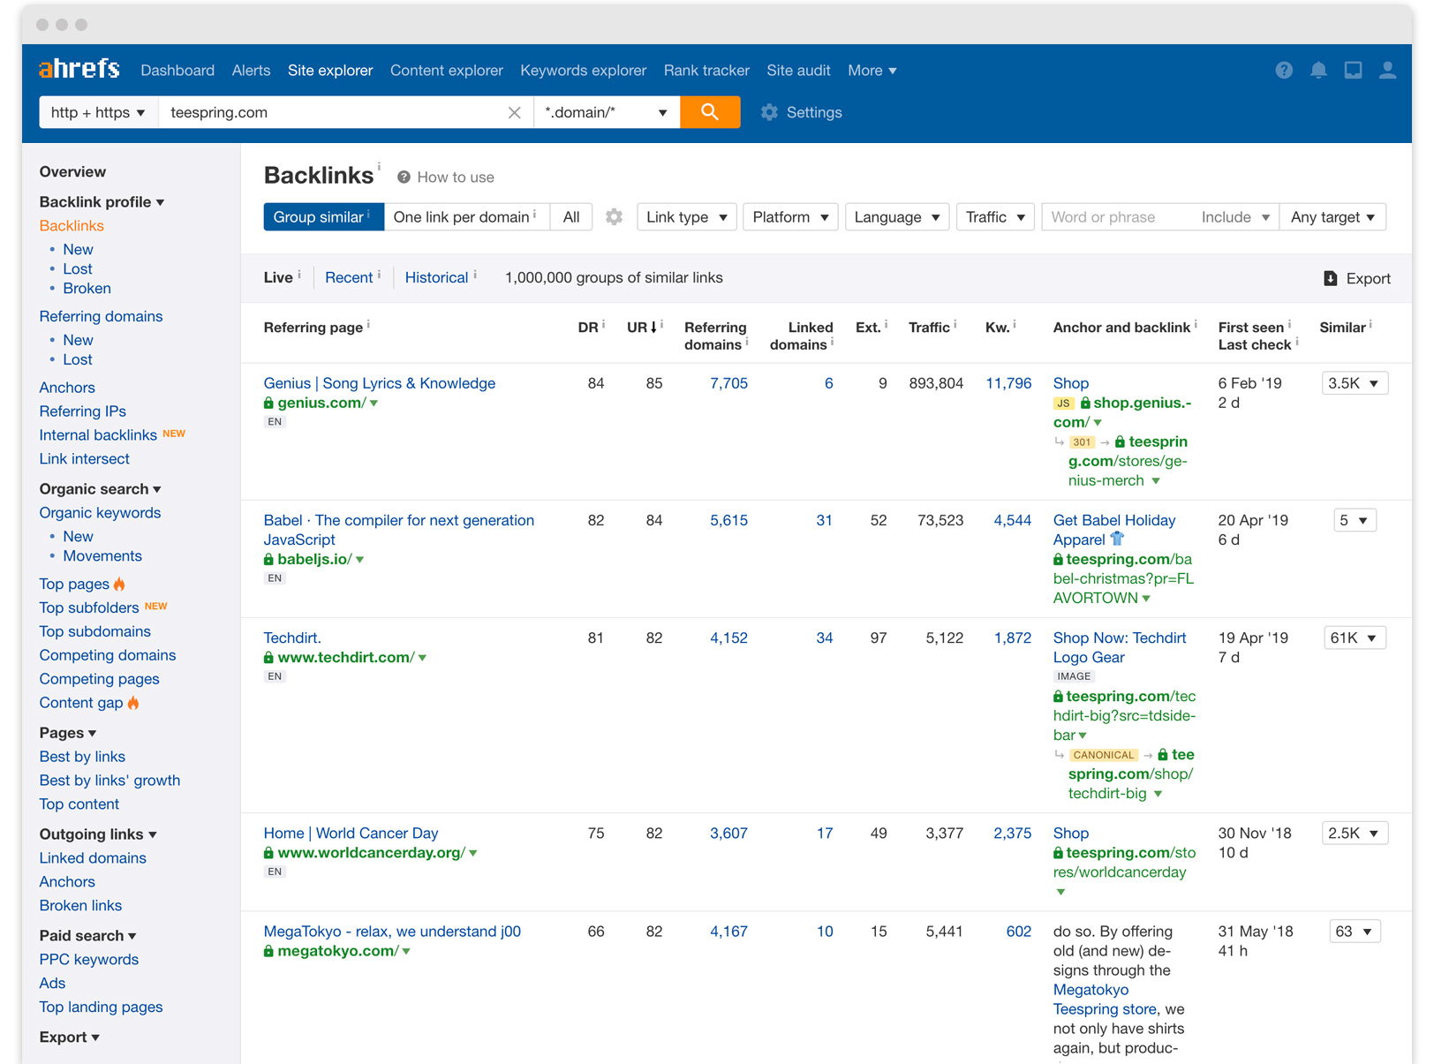Collapse the Organic search section
The image size is (1434, 1064).
100,489
